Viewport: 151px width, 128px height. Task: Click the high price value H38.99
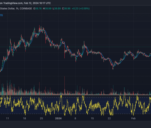[47, 9]
